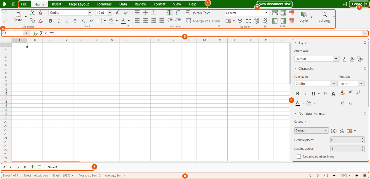Click the Align Right icon
Image resolution: width=370 pixels, height=179 pixels.
pyautogui.click(x=154, y=21)
